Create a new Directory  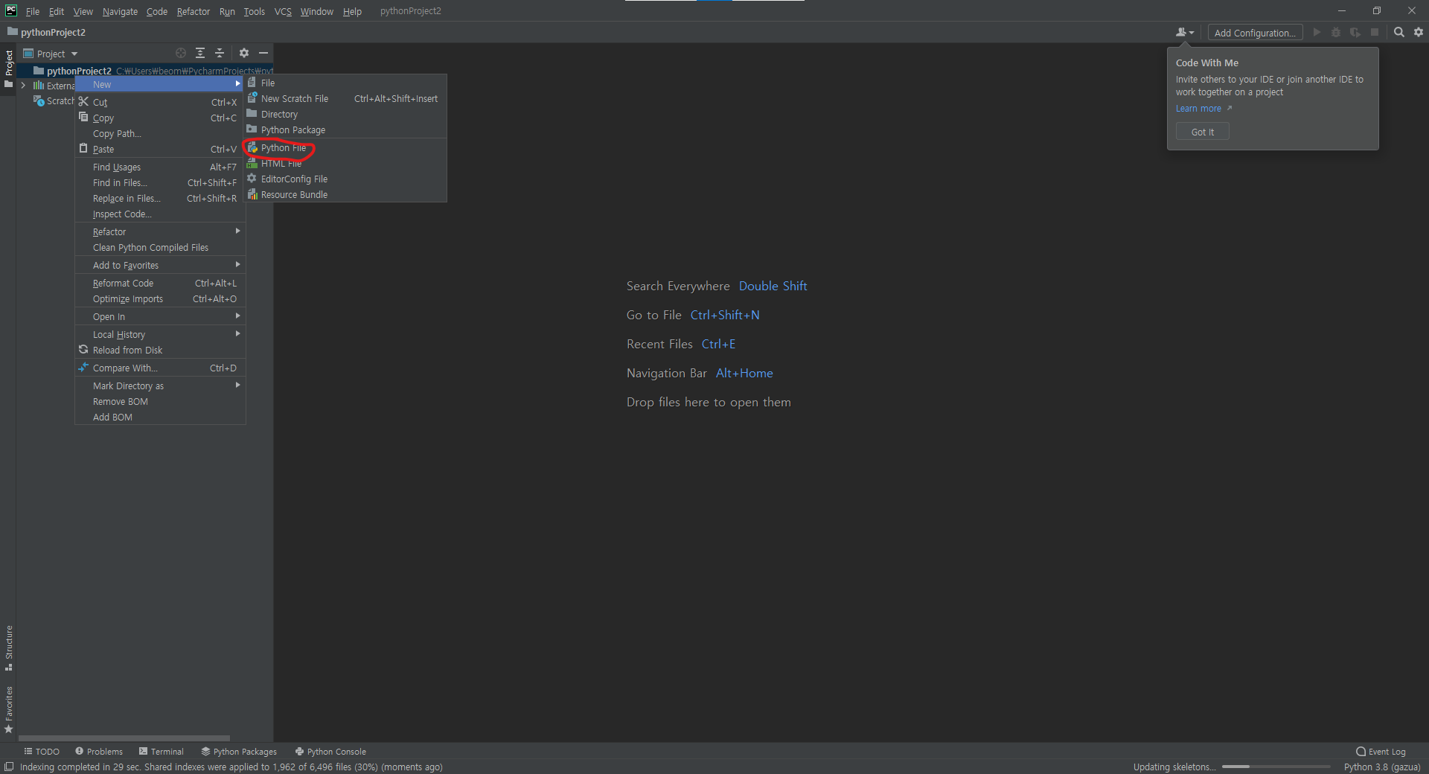click(x=346, y=114)
